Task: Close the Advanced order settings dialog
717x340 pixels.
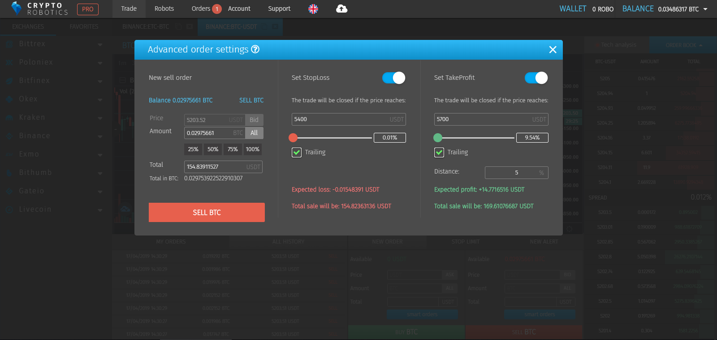Action: (553, 50)
